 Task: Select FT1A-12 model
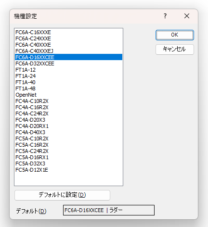pos(68,70)
